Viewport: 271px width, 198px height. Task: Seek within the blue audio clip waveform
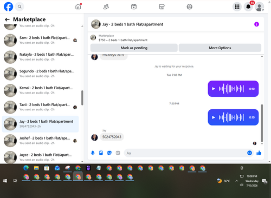point(231,117)
